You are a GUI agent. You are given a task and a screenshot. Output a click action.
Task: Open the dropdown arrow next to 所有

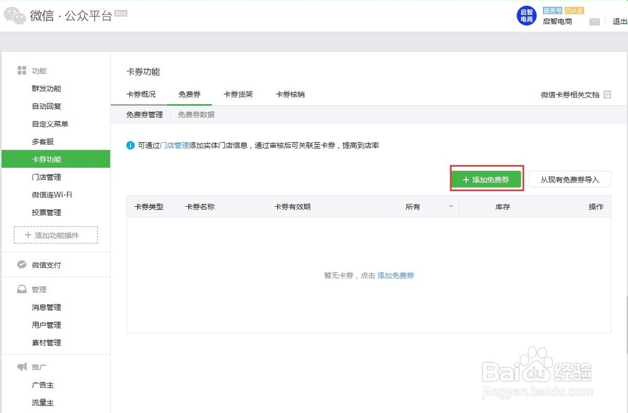click(x=450, y=206)
